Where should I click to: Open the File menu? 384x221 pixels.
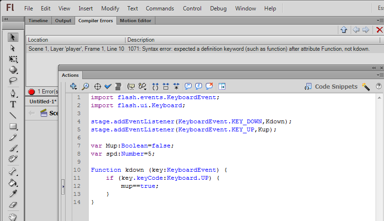coord(29,9)
